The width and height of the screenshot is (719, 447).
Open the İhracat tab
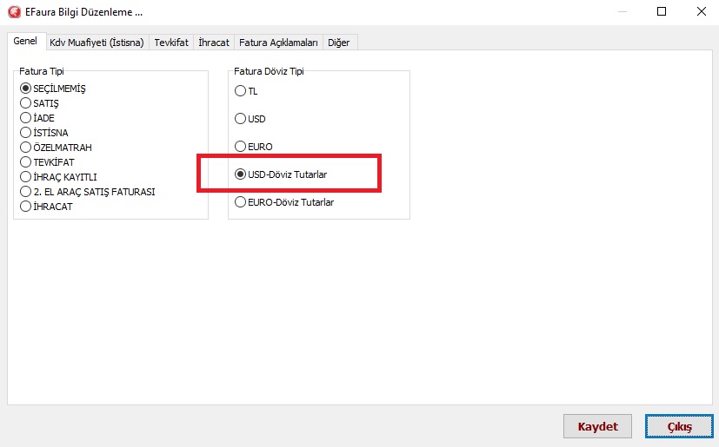[x=214, y=43]
